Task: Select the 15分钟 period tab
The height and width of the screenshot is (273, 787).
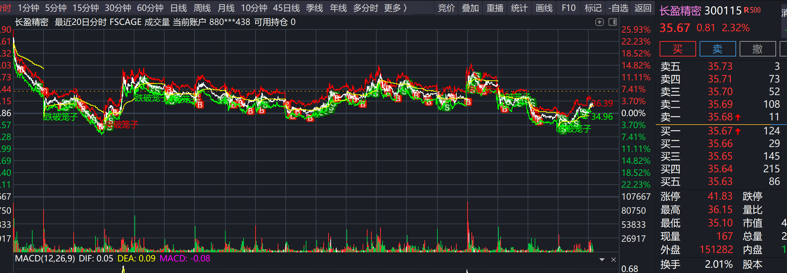Action: (x=86, y=8)
